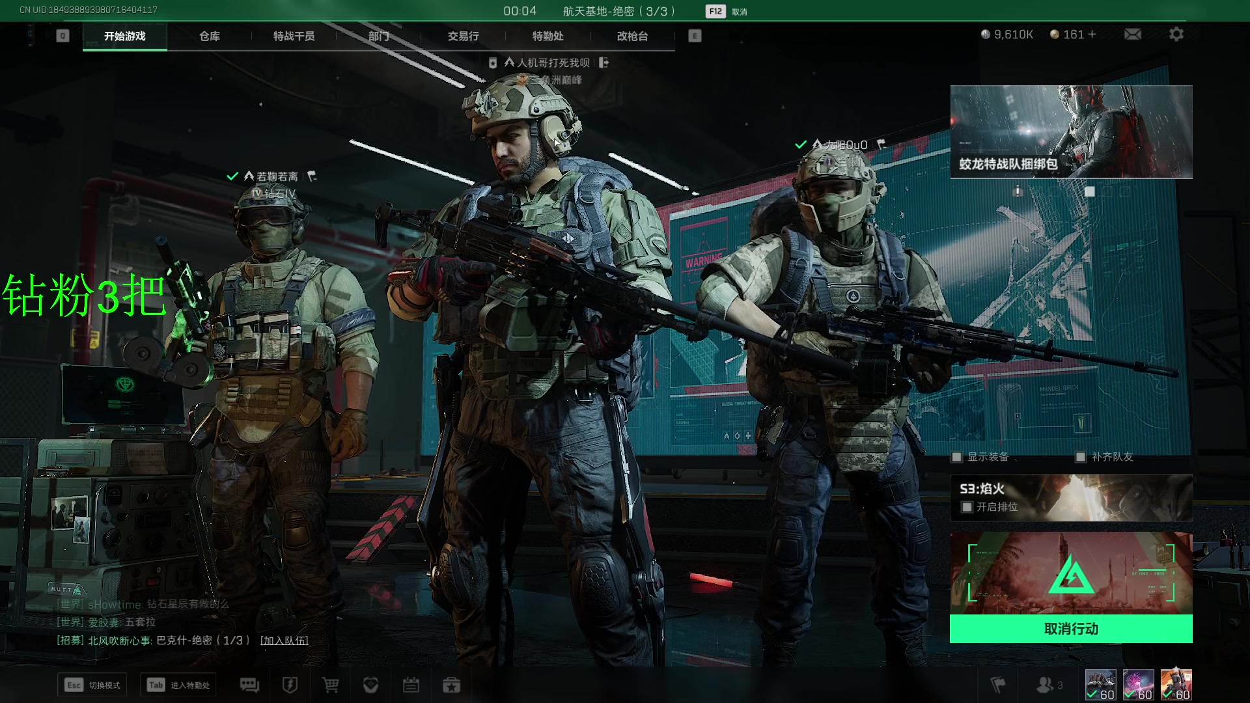Click the world chat message from sHowtime

(143, 604)
